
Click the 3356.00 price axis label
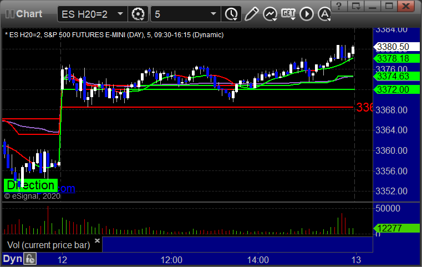tap(392, 171)
